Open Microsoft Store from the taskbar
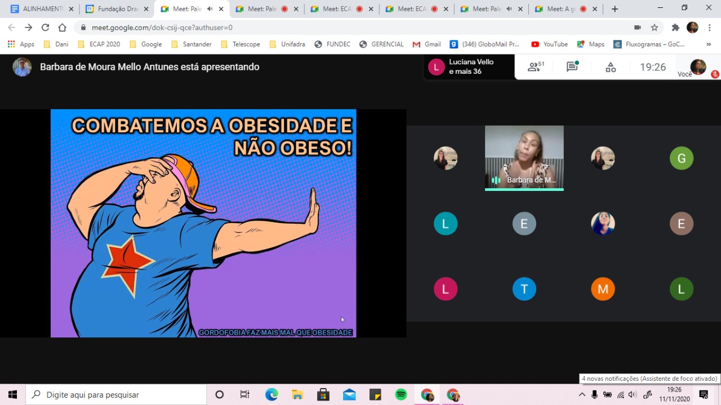This screenshot has height=405, width=721. coord(323,395)
